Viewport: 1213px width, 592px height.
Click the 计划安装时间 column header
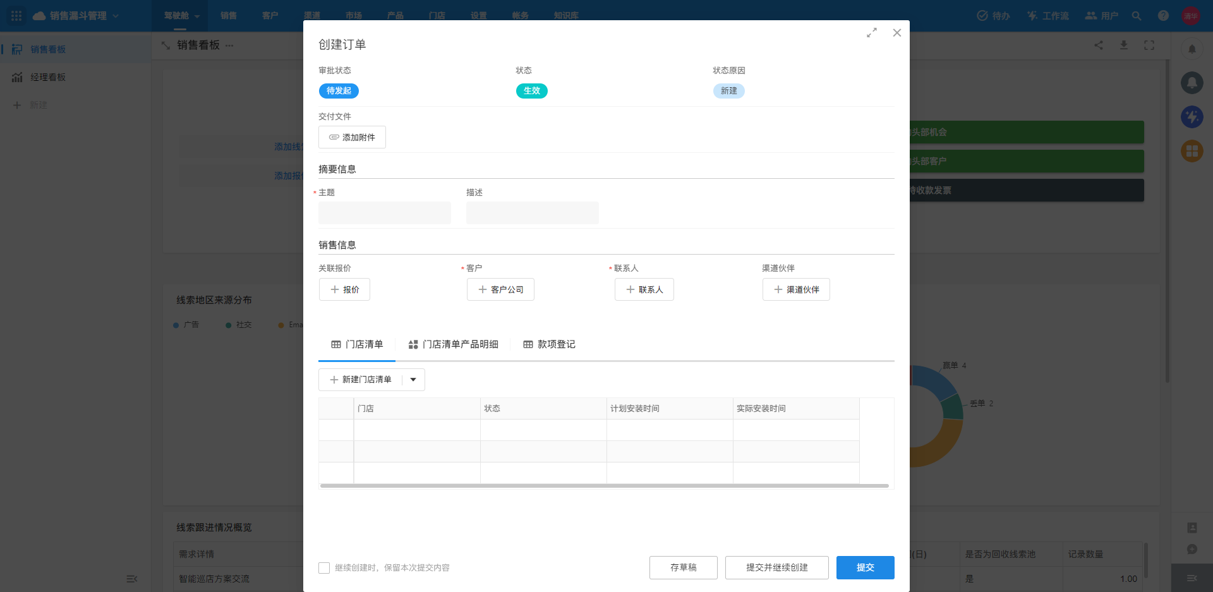(670, 409)
